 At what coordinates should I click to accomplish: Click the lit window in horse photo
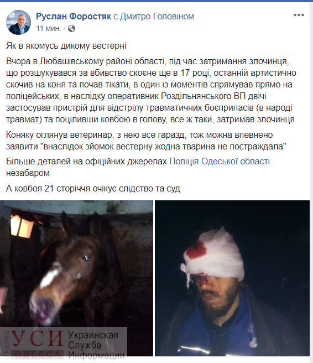click(22, 225)
